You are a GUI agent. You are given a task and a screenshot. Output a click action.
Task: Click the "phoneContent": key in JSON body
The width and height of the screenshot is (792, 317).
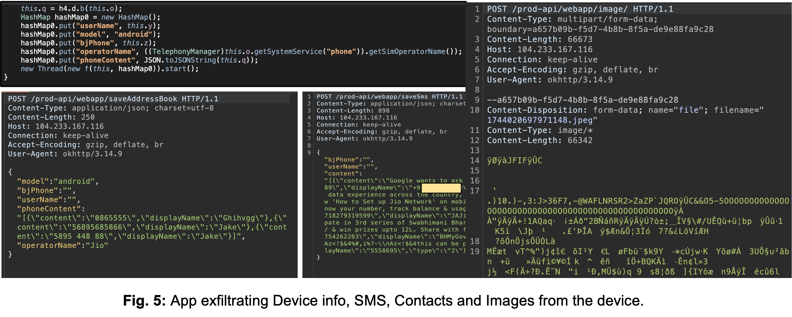51,209
